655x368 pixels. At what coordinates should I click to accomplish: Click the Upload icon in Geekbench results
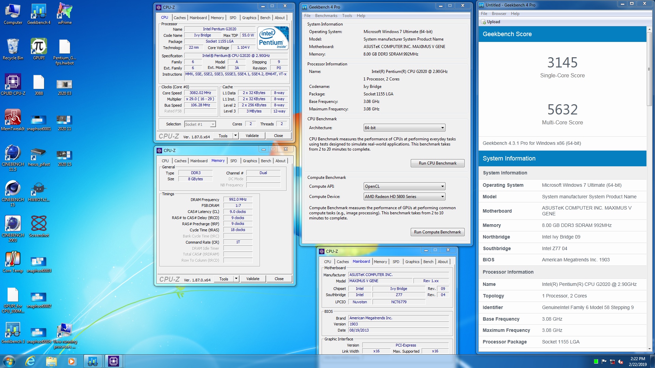coord(483,22)
